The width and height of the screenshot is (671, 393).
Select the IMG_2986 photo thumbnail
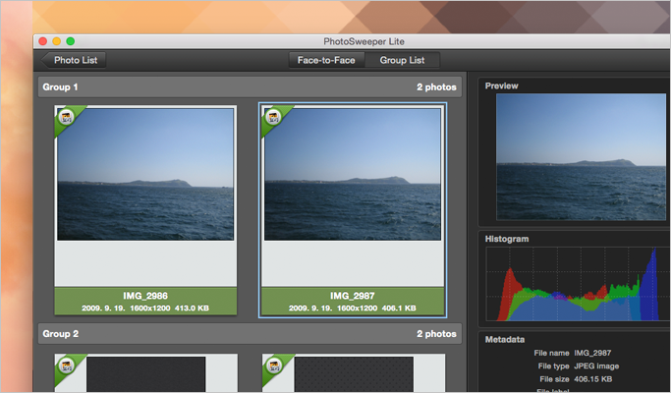[x=145, y=174]
